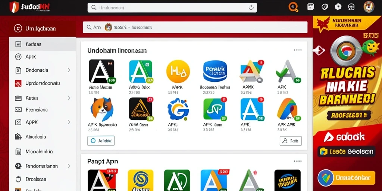Viewport: 382px width, 191px height.
Task: Select Auerlocia in the sidebar
Action: coord(43,137)
